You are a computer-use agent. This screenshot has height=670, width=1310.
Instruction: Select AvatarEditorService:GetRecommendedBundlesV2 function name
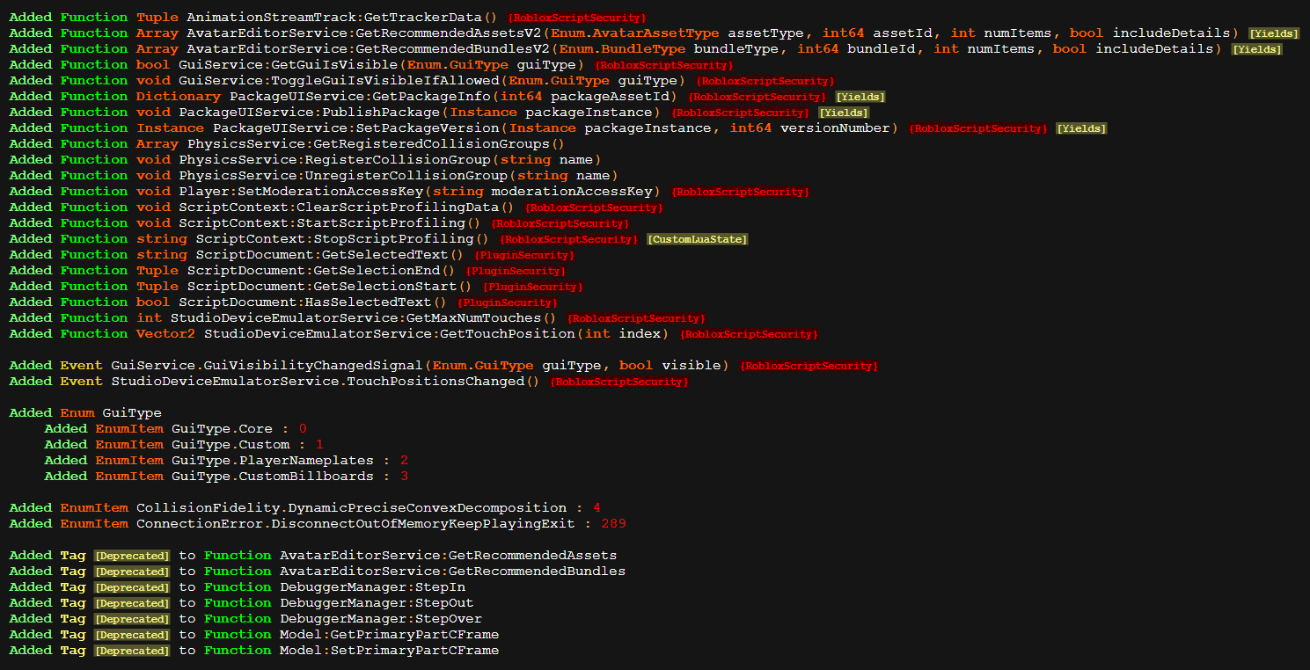pos(368,48)
